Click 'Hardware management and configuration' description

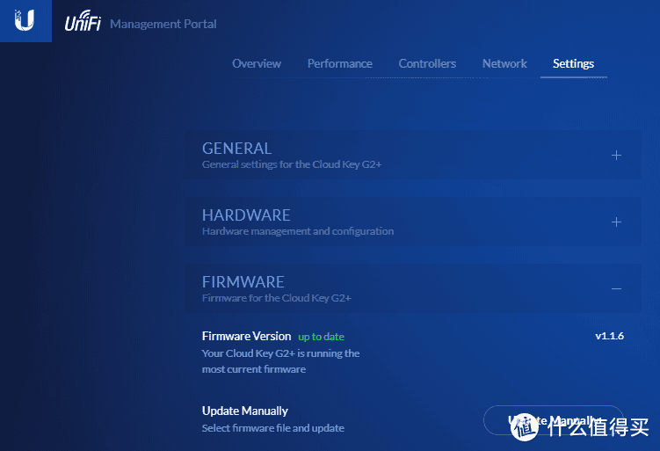(x=298, y=231)
